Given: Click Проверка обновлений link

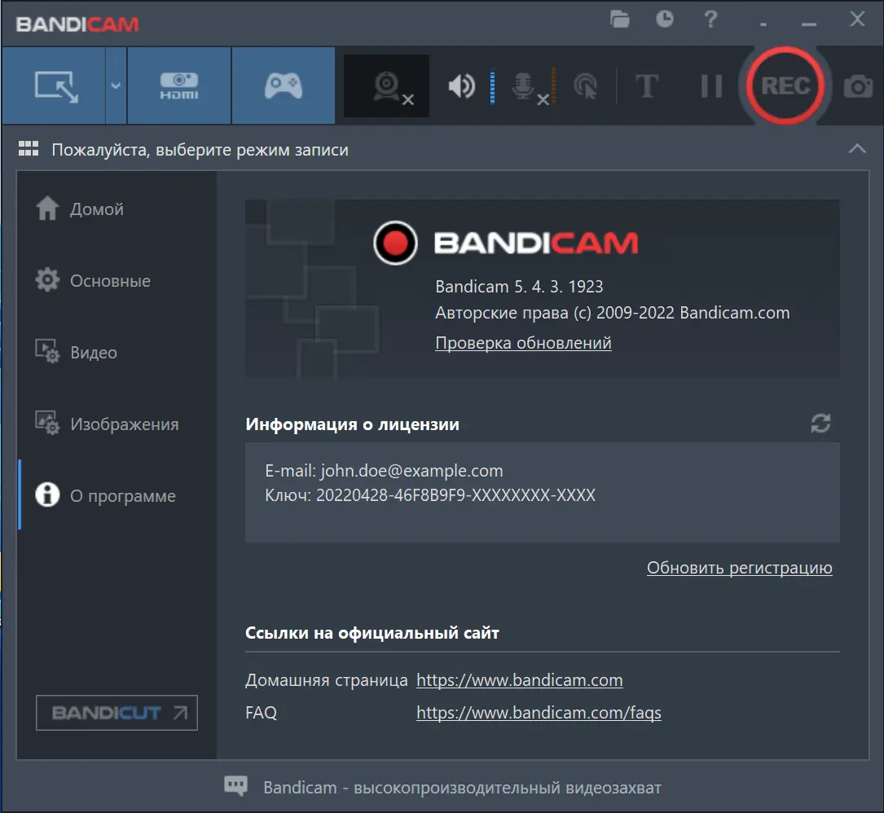Looking at the screenshot, I should click(523, 343).
